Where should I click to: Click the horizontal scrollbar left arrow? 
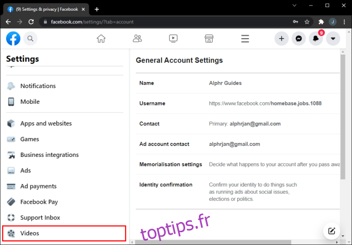tap(132, 242)
